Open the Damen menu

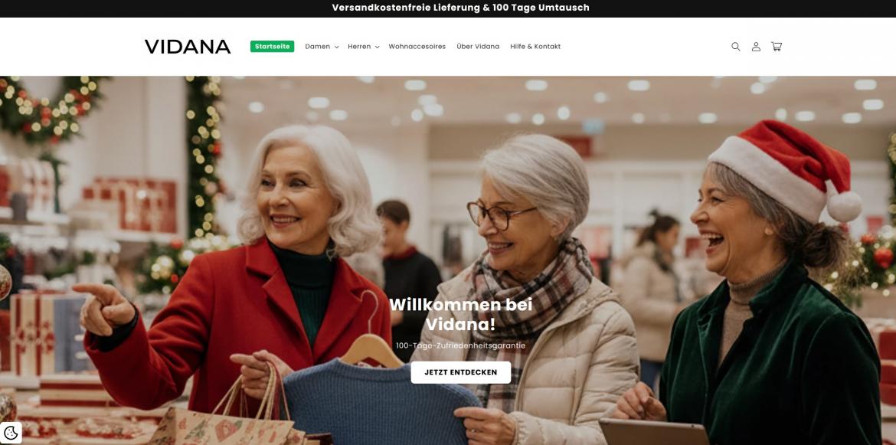pyautogui.click(x=322, y=47)
